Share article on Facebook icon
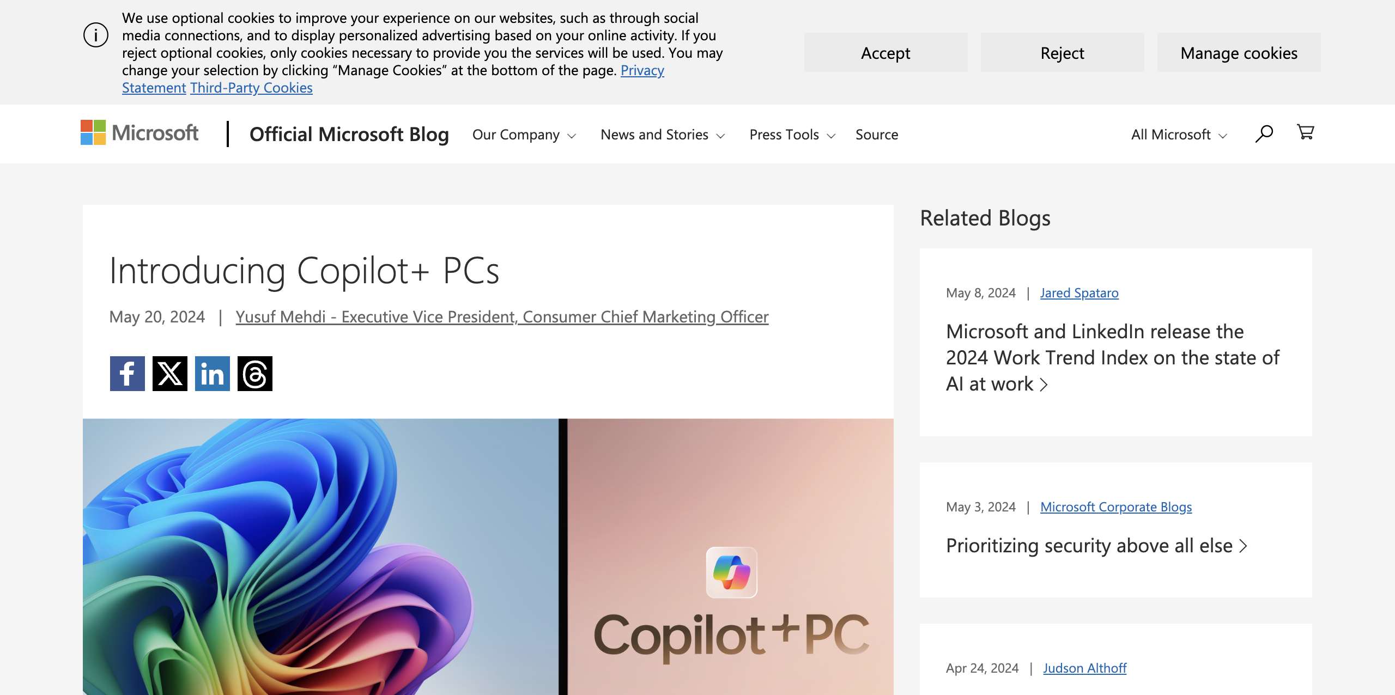This screenshot has height=695, width=1395. 127,374
